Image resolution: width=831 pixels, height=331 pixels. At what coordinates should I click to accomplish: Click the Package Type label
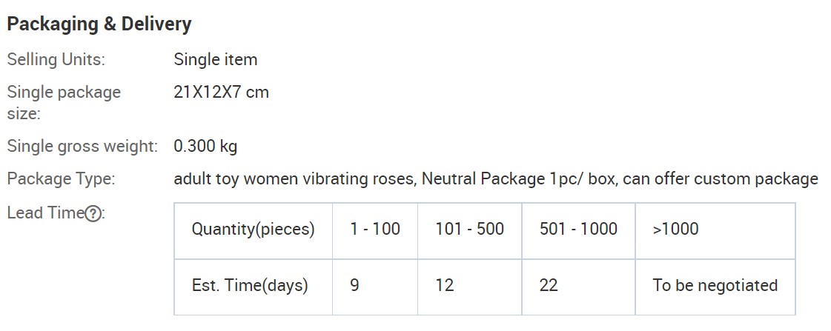point(61,179)
